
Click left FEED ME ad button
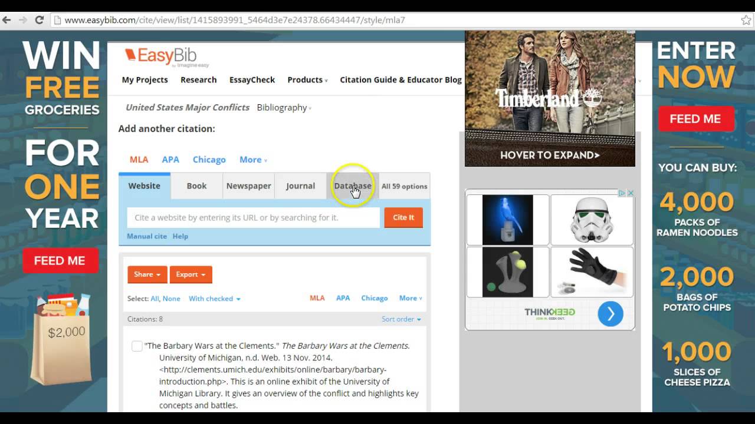coord(60,261)
